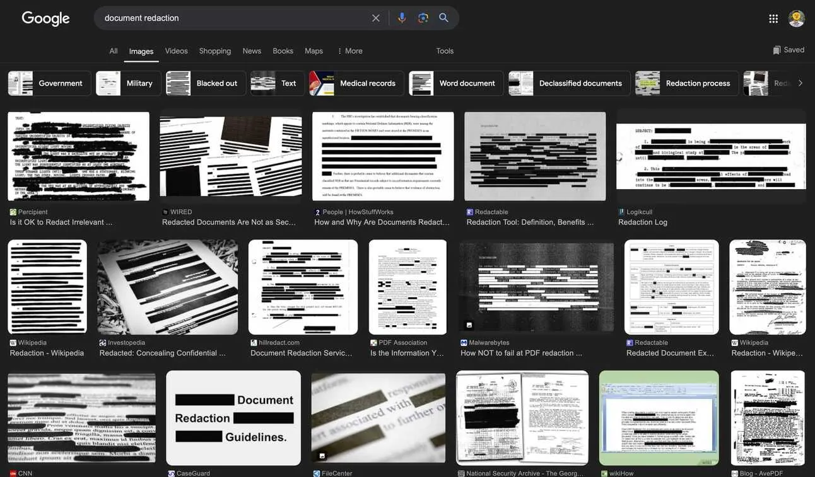Click the magnifying glass search button

click(444, 18)
